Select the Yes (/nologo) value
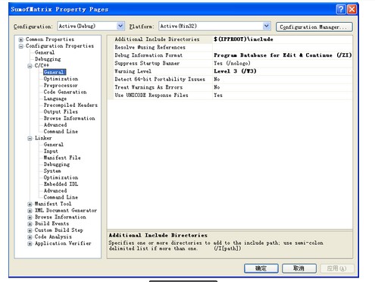The height and width of the screenshot is (282, 375). [232, 63]
